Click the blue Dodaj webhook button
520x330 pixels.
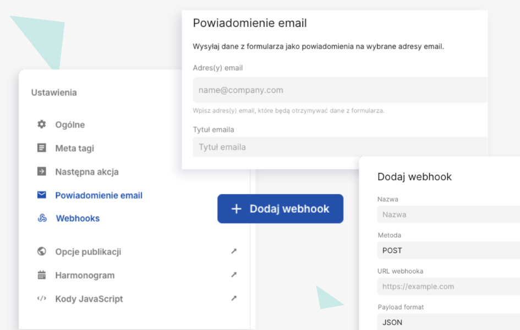tap(280, 209)
